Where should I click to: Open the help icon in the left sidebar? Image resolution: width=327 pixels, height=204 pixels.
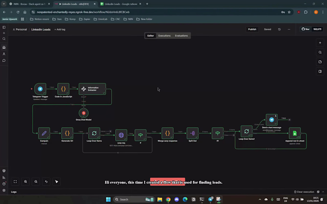click(4, 184)
